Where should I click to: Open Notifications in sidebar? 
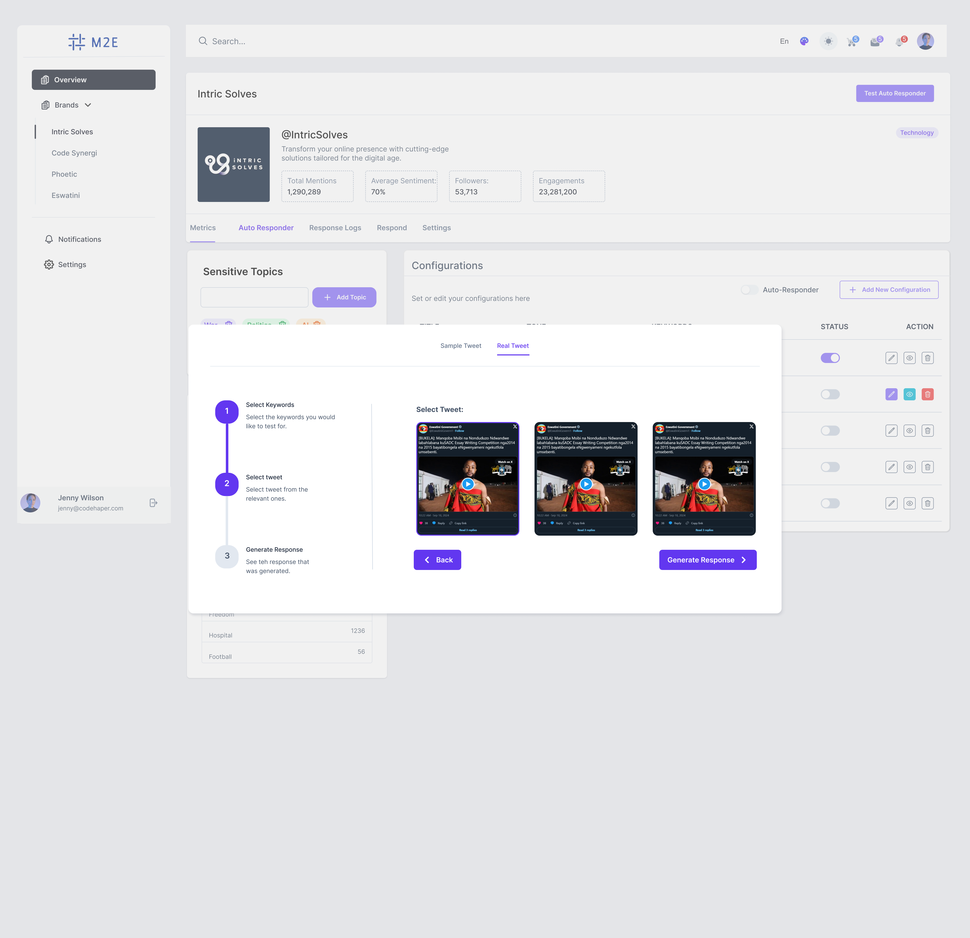[x=73, y=239]
